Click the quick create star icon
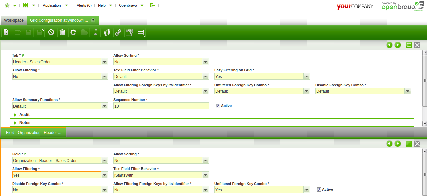This screenshot has height=196, width=427. tap(7, 5)
